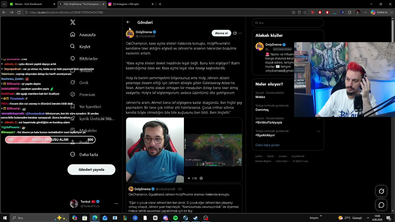Open the Windows Start menu
The image size is (395, 222).
point(5,218)
